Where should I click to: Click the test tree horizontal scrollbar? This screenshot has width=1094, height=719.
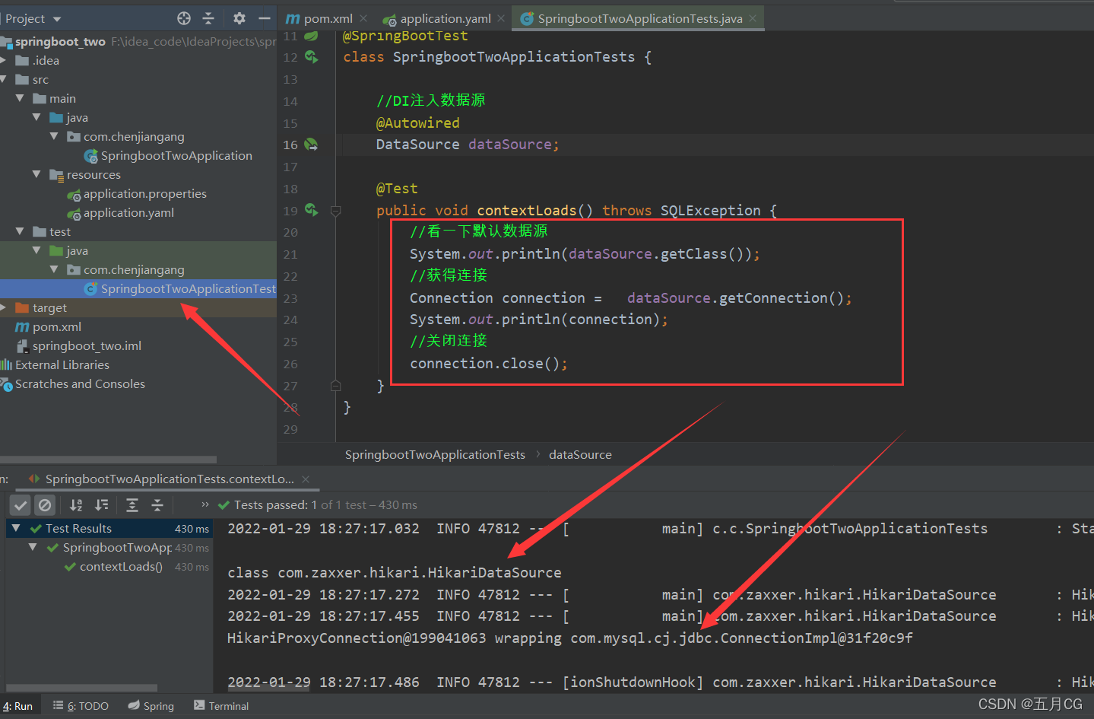pos(81,688)
